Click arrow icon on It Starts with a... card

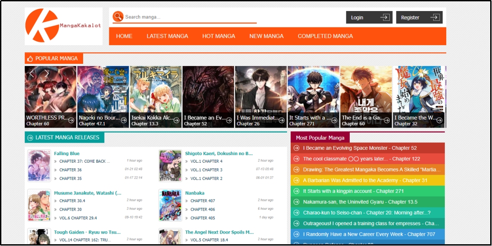(334, 120)
